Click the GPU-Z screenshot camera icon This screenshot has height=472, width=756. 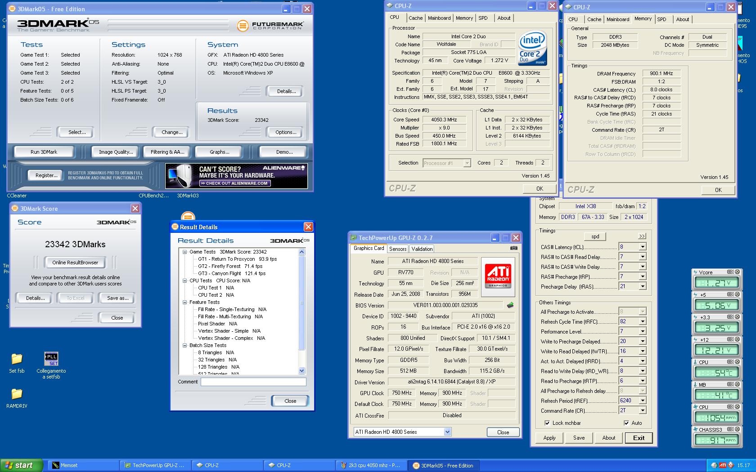coord(513,248)
